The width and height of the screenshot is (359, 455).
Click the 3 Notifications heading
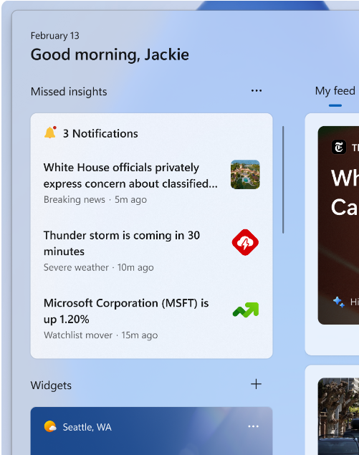100,133
